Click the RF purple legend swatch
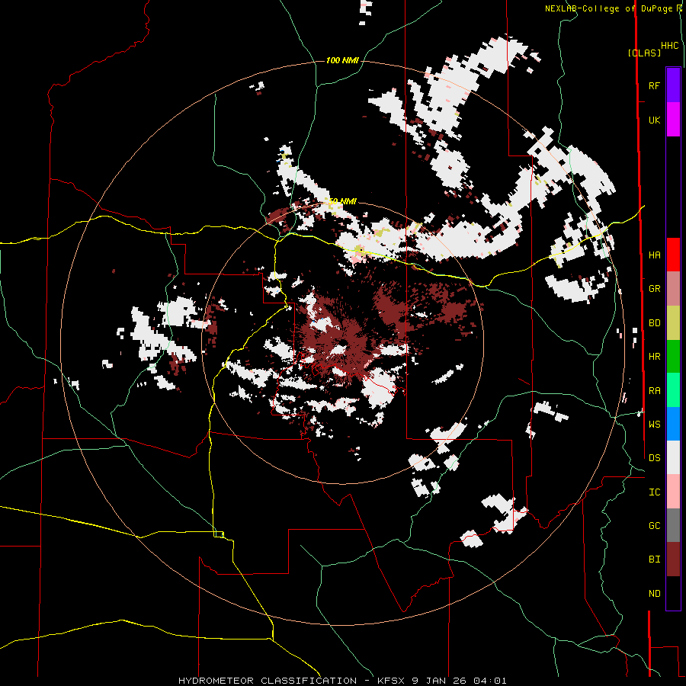The image size is (686, 686). 673,85
